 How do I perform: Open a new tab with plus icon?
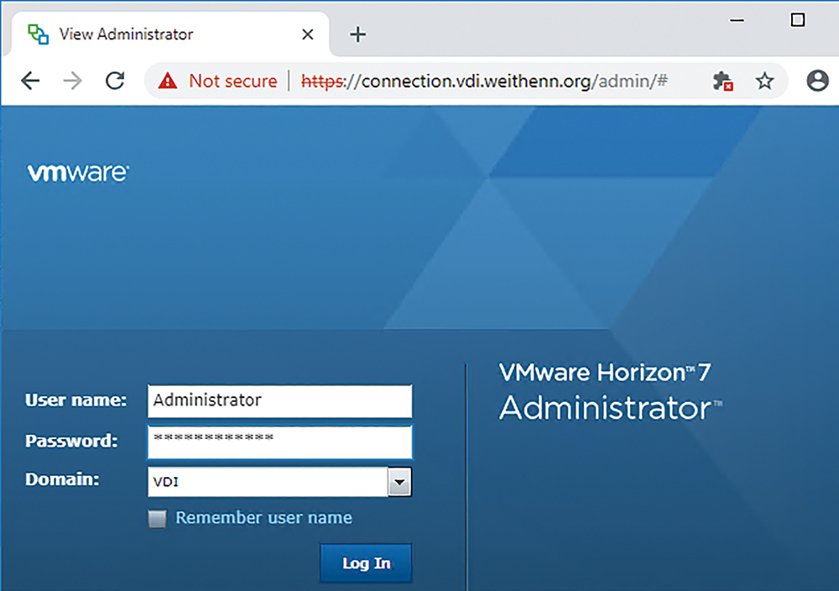pos(358,34)
